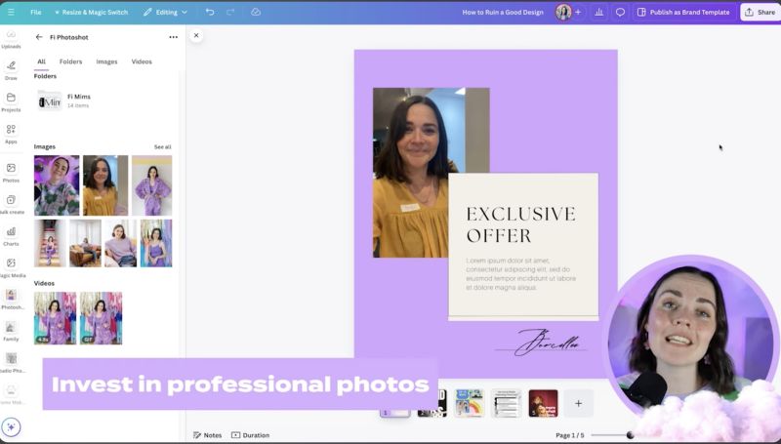Open Charts in sidebar

(x=11, y=236)
